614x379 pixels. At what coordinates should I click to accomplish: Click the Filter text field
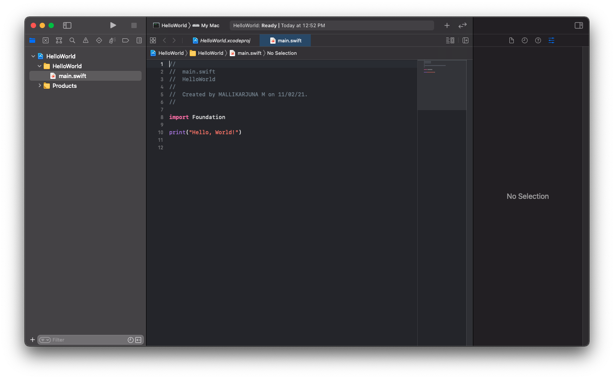[x=88, y=340]
